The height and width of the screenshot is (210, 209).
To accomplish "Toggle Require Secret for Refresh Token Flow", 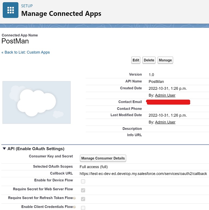I will tap(83, 199).
